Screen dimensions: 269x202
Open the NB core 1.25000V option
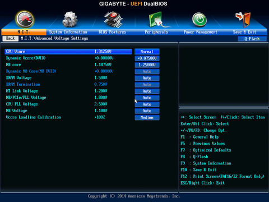(x=147, y=65)
